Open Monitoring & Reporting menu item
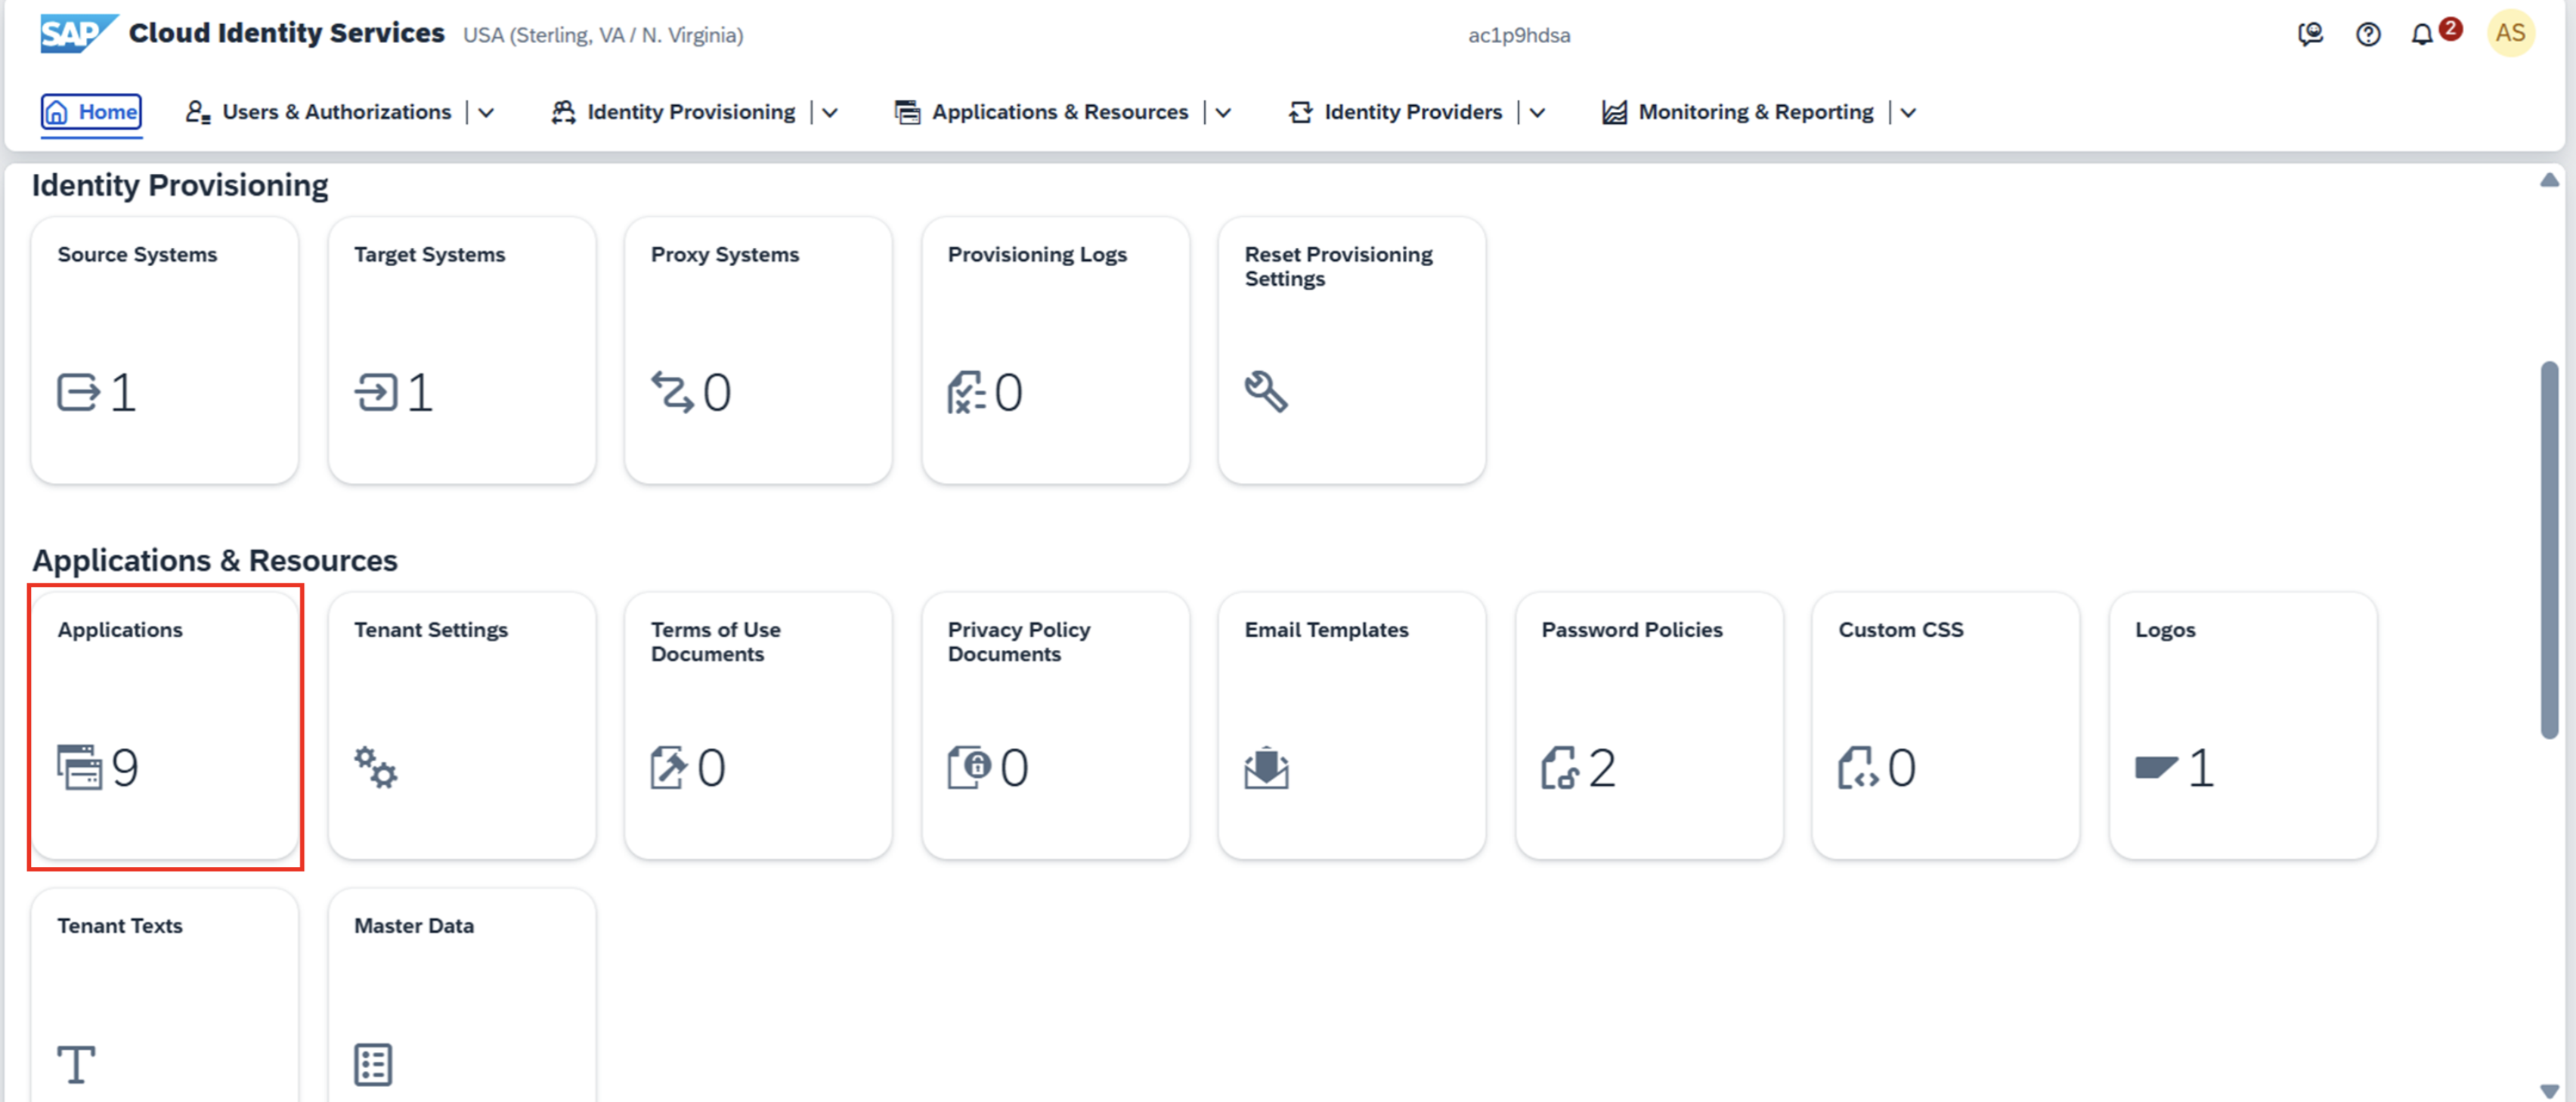The height and width of the screenshot is (1102, 2576). click(1754, 112)
